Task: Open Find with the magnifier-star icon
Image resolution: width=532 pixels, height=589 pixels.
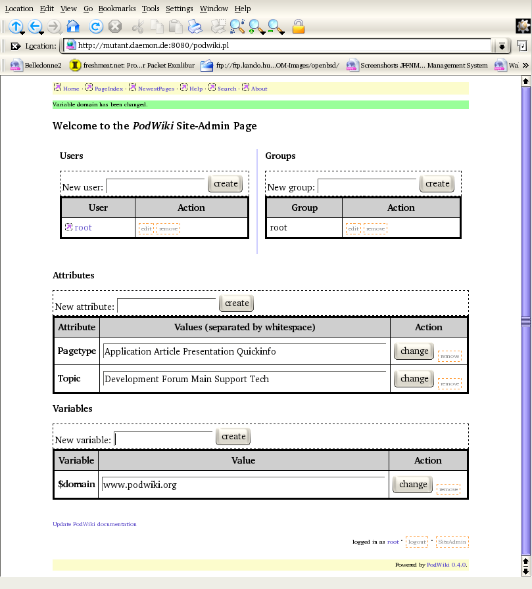Action: (x=237, y=26)
